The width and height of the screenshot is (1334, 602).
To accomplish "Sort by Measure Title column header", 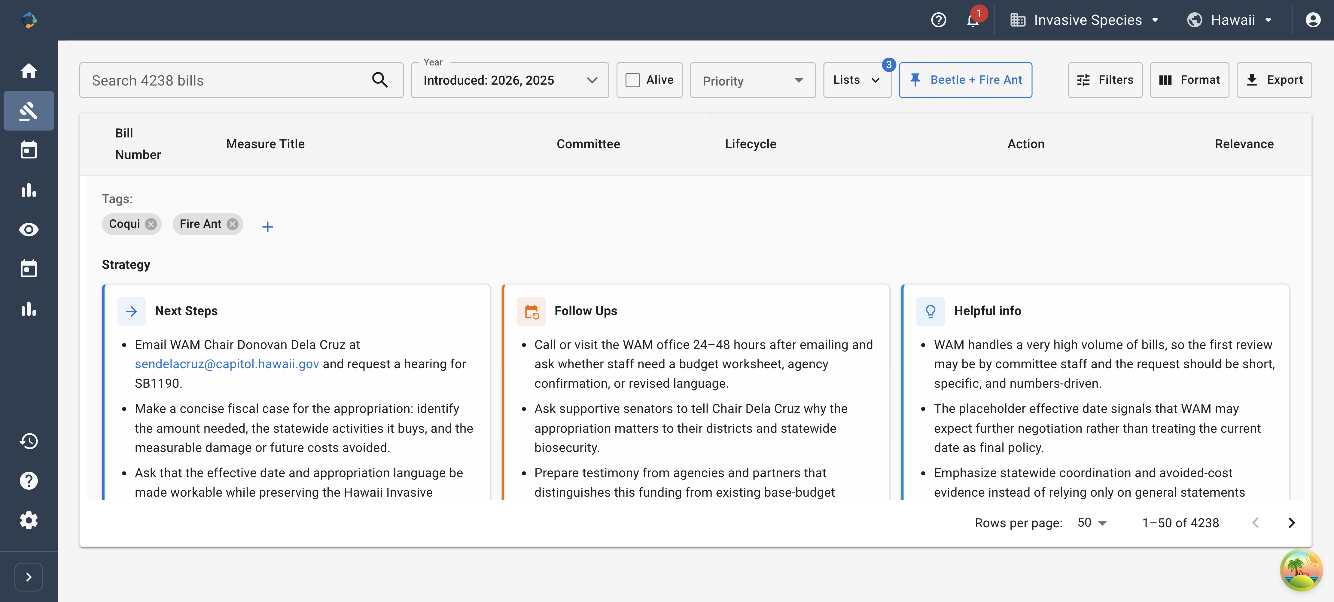I will [265, 144].
